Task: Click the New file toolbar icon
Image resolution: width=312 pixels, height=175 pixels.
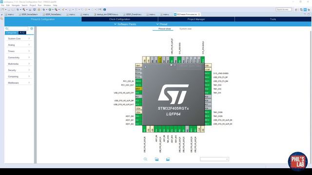Action: pyautogui.click(x=2, y=10)
